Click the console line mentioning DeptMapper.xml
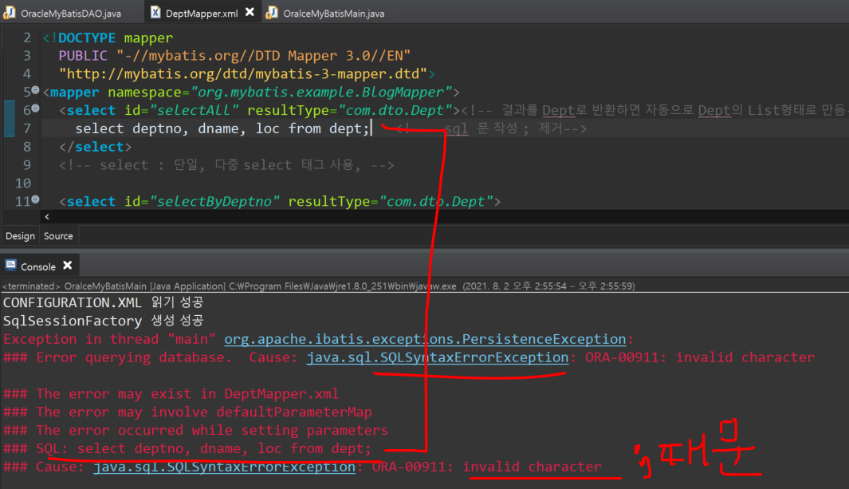The width and height of the screenshot is (849, 489). tap(171, 394)
